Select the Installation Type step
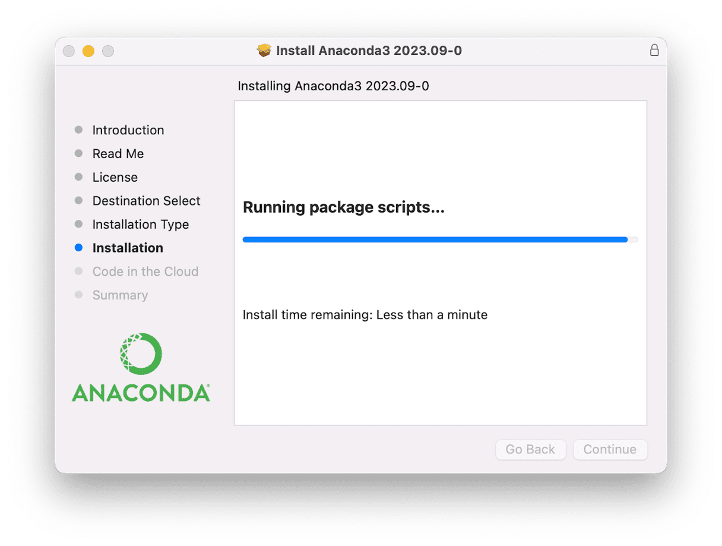Image resolution: width=722 pixels, height=546 pixels. coord(140,225)
